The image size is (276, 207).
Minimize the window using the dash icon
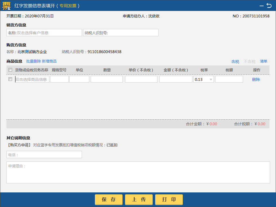tap(261, 5)
